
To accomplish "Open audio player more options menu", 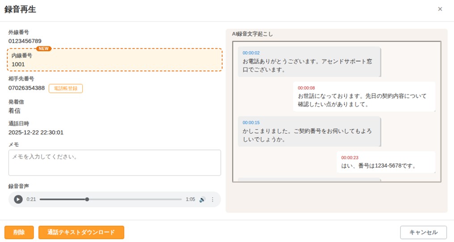I will coord(213,199).
